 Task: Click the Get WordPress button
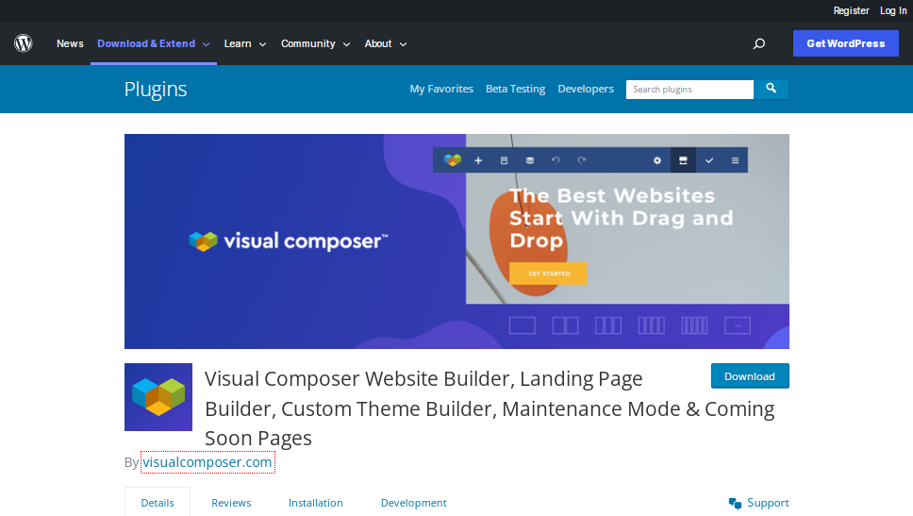[x=845, y=43]
